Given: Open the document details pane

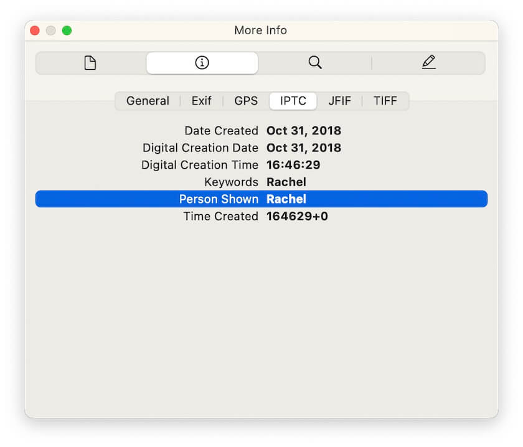Looking at the screenshot, I should point(90,63).
